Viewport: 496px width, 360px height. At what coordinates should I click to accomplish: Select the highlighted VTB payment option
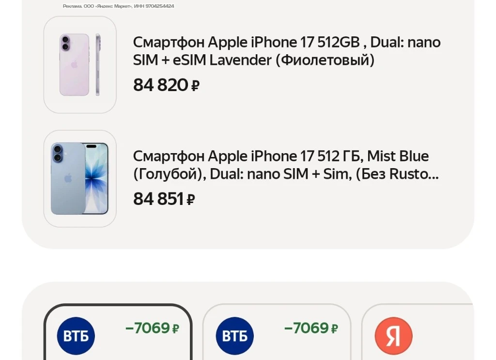pyautogui.click(x=118, y=332)
